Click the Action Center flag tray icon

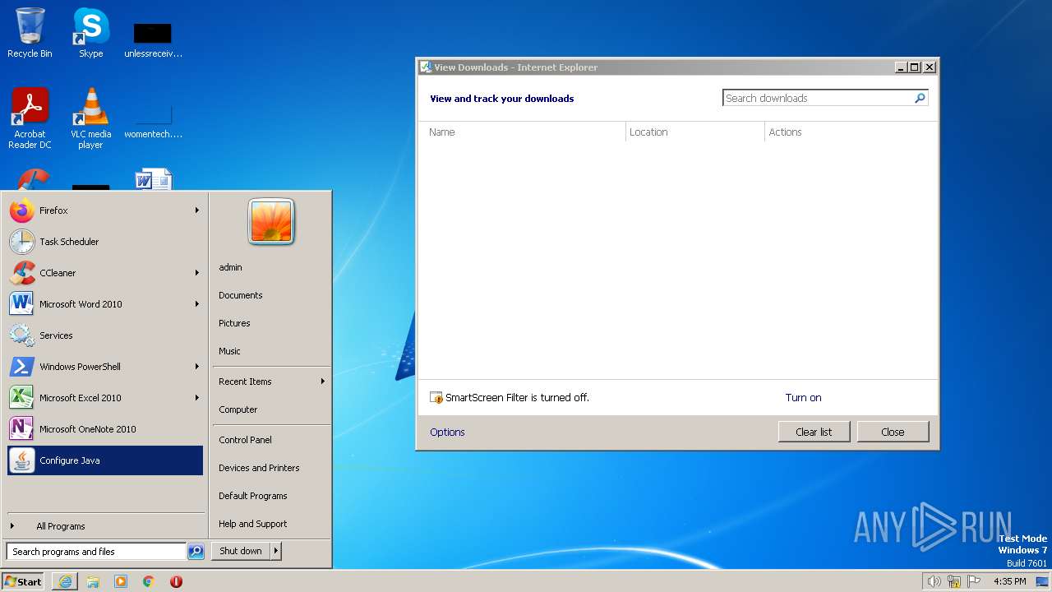(974, 581)
